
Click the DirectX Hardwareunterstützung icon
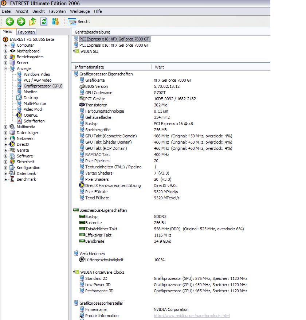tap(82, 185)
